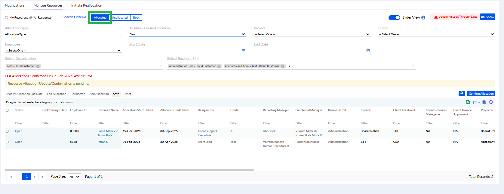The width and height of the screenshot is (504, 194).
Task: Select page number 1 in pagination
Action: [x=27, y=177]
